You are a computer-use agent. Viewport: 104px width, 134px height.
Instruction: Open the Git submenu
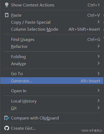coord(52,108)
